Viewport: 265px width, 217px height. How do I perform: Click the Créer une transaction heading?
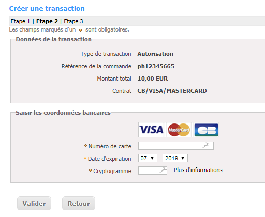pos(47,8)
